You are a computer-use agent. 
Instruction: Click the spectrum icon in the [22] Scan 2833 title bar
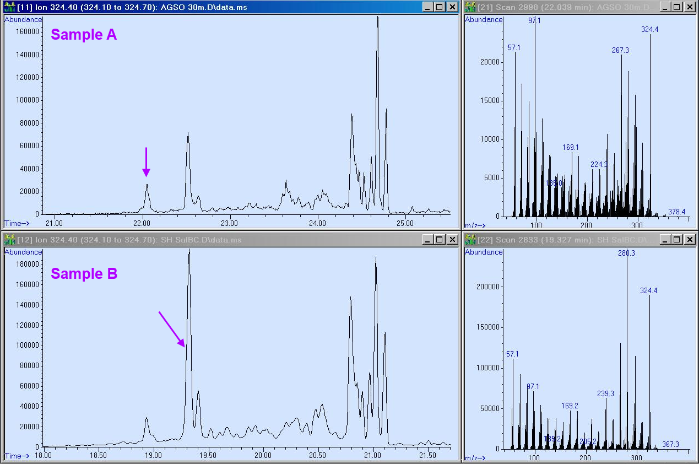click(x=469, y=239)
